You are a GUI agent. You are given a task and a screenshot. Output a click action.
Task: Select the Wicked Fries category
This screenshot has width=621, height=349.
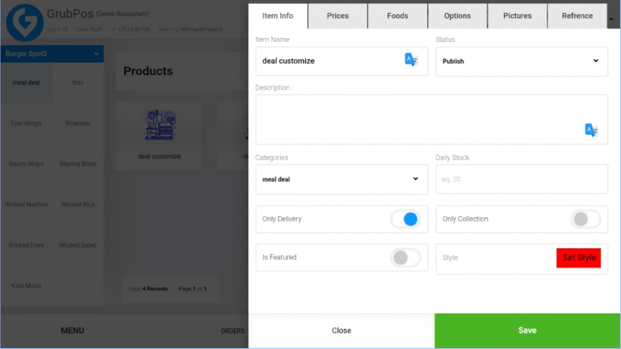click(x=26, y=246)
